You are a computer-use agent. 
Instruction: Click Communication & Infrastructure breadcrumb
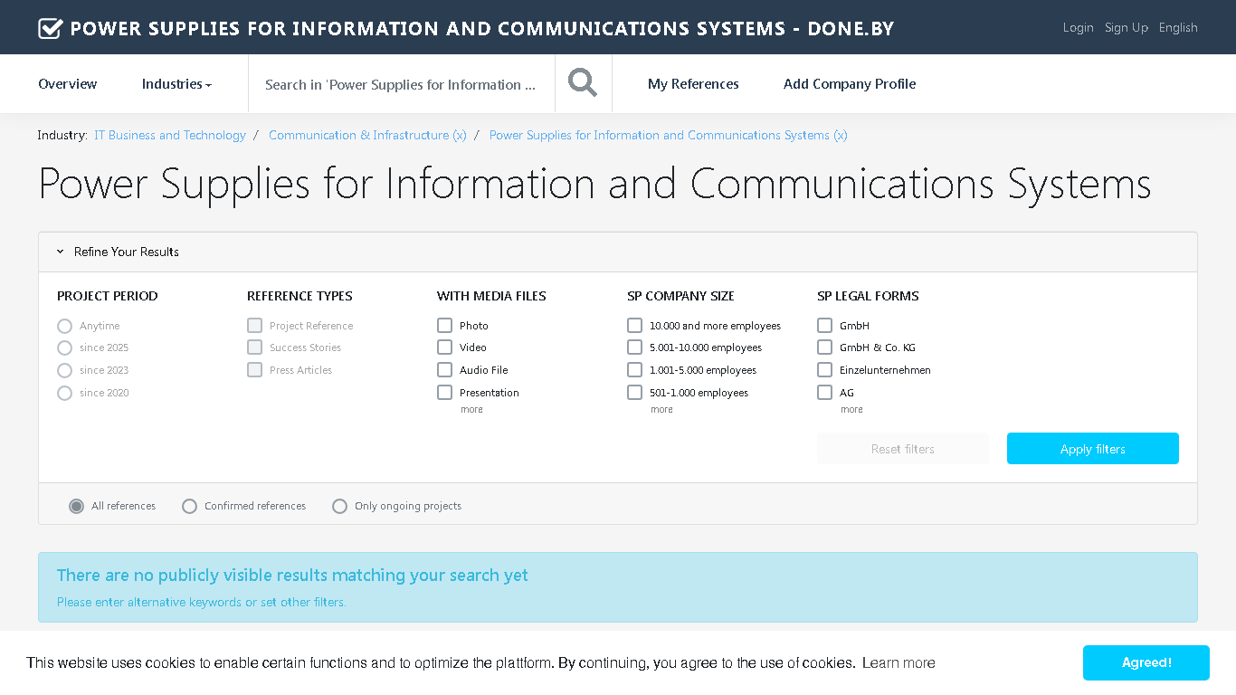pyautogui.click(x=367, y=135)
